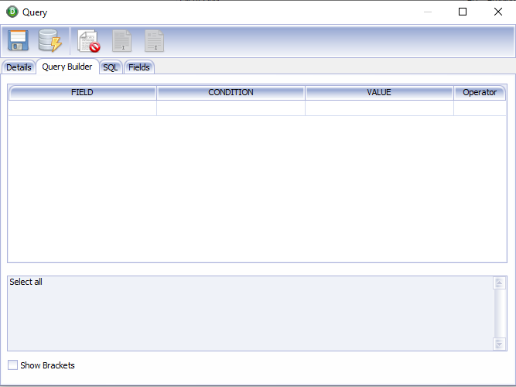This screenshot has width=516, height=387.
Task: Click the empty cell under Operator
Action: (480, 108)
